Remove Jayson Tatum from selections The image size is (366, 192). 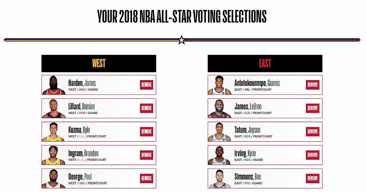click(x=312, y=132)
